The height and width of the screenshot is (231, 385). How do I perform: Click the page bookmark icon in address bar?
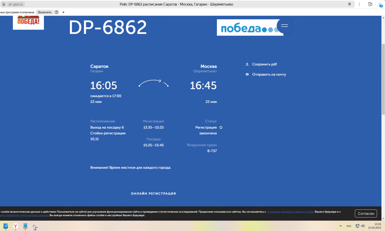coord(349,4)
